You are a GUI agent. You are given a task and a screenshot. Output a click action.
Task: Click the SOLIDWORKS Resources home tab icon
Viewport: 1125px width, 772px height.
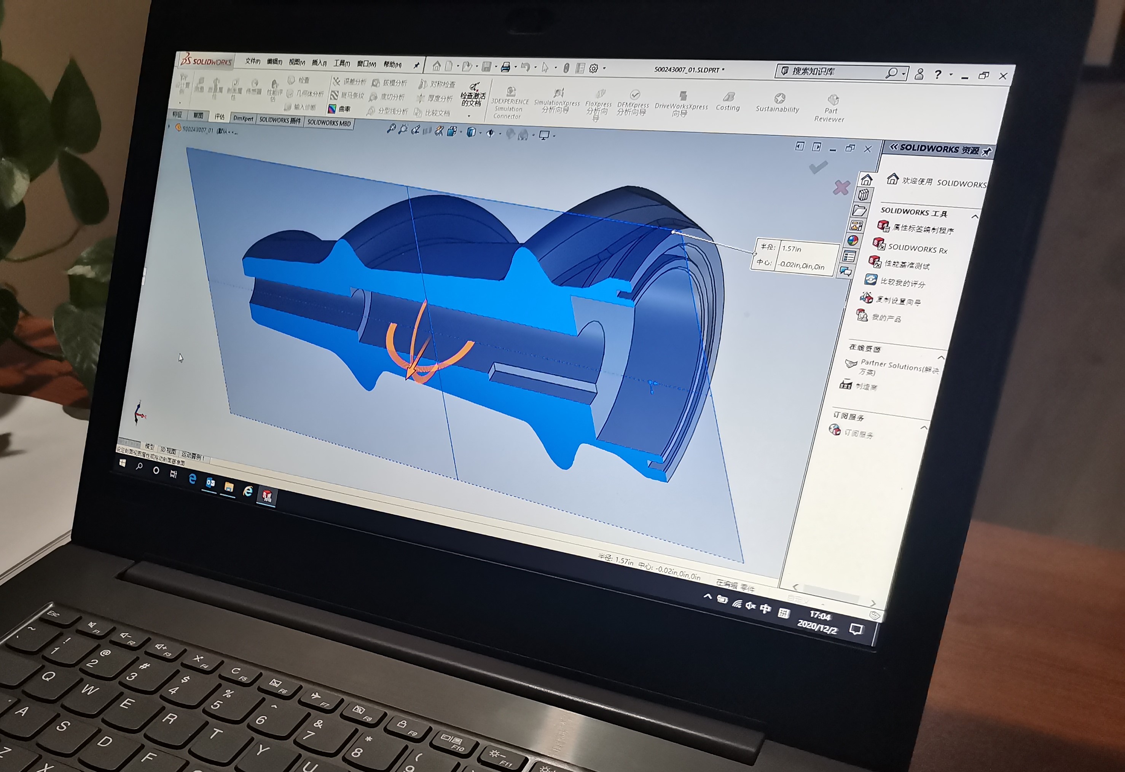[867, 180]
